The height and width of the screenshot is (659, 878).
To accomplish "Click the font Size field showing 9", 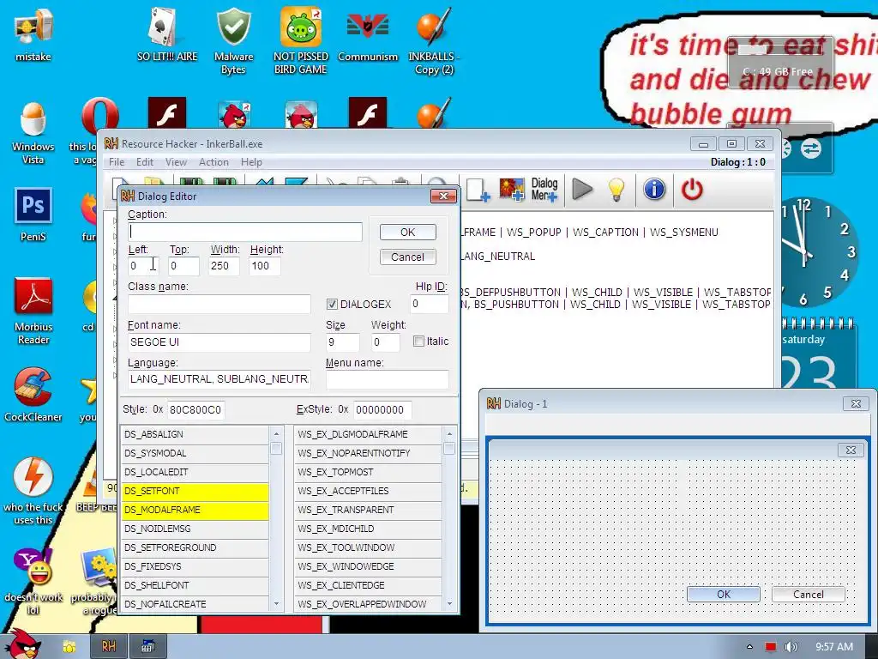I will [x=343, y=342].
